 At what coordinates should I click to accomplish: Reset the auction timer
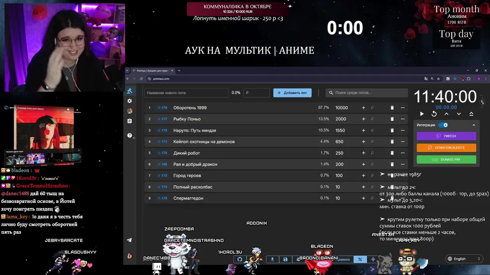434,114
